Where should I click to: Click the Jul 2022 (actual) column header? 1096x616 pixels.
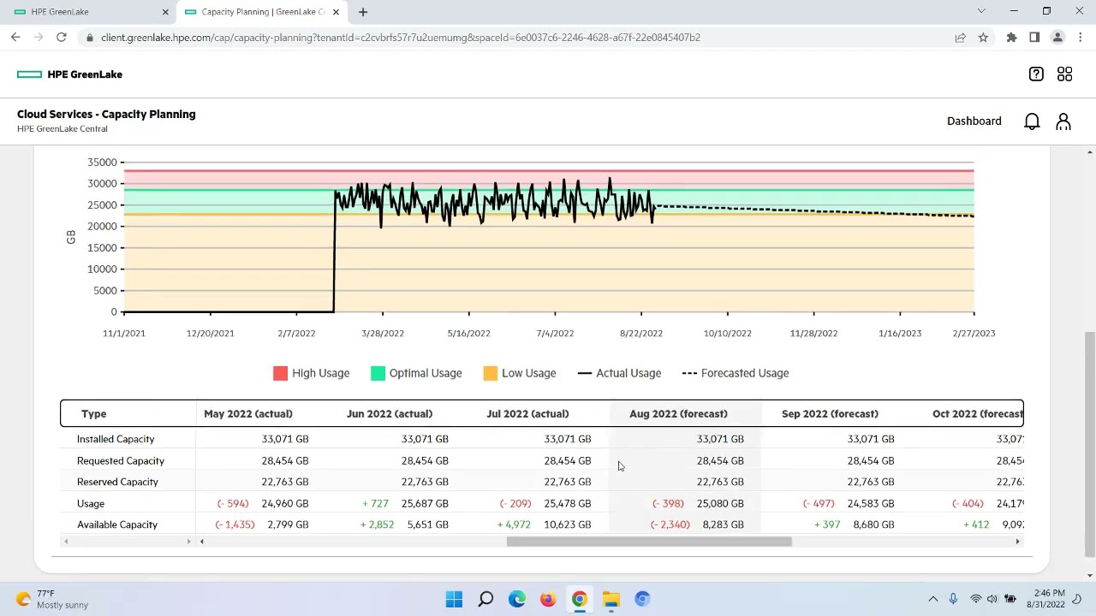[527, 414]
